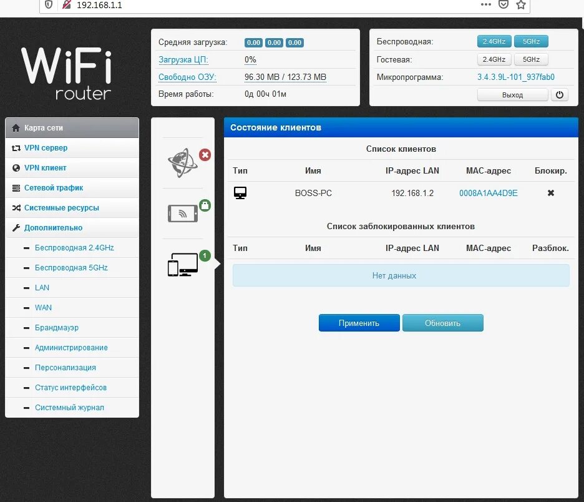Toggle the wireless 2.4GHz radio button

(494, 41)
